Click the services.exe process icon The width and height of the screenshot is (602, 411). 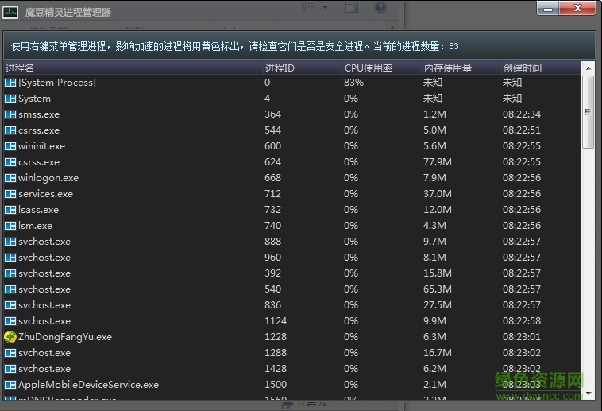pyautogui.click(x=10, y=194)
